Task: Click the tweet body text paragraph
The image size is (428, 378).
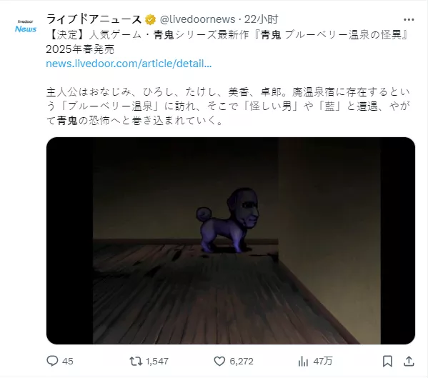Action: [228, 106]
